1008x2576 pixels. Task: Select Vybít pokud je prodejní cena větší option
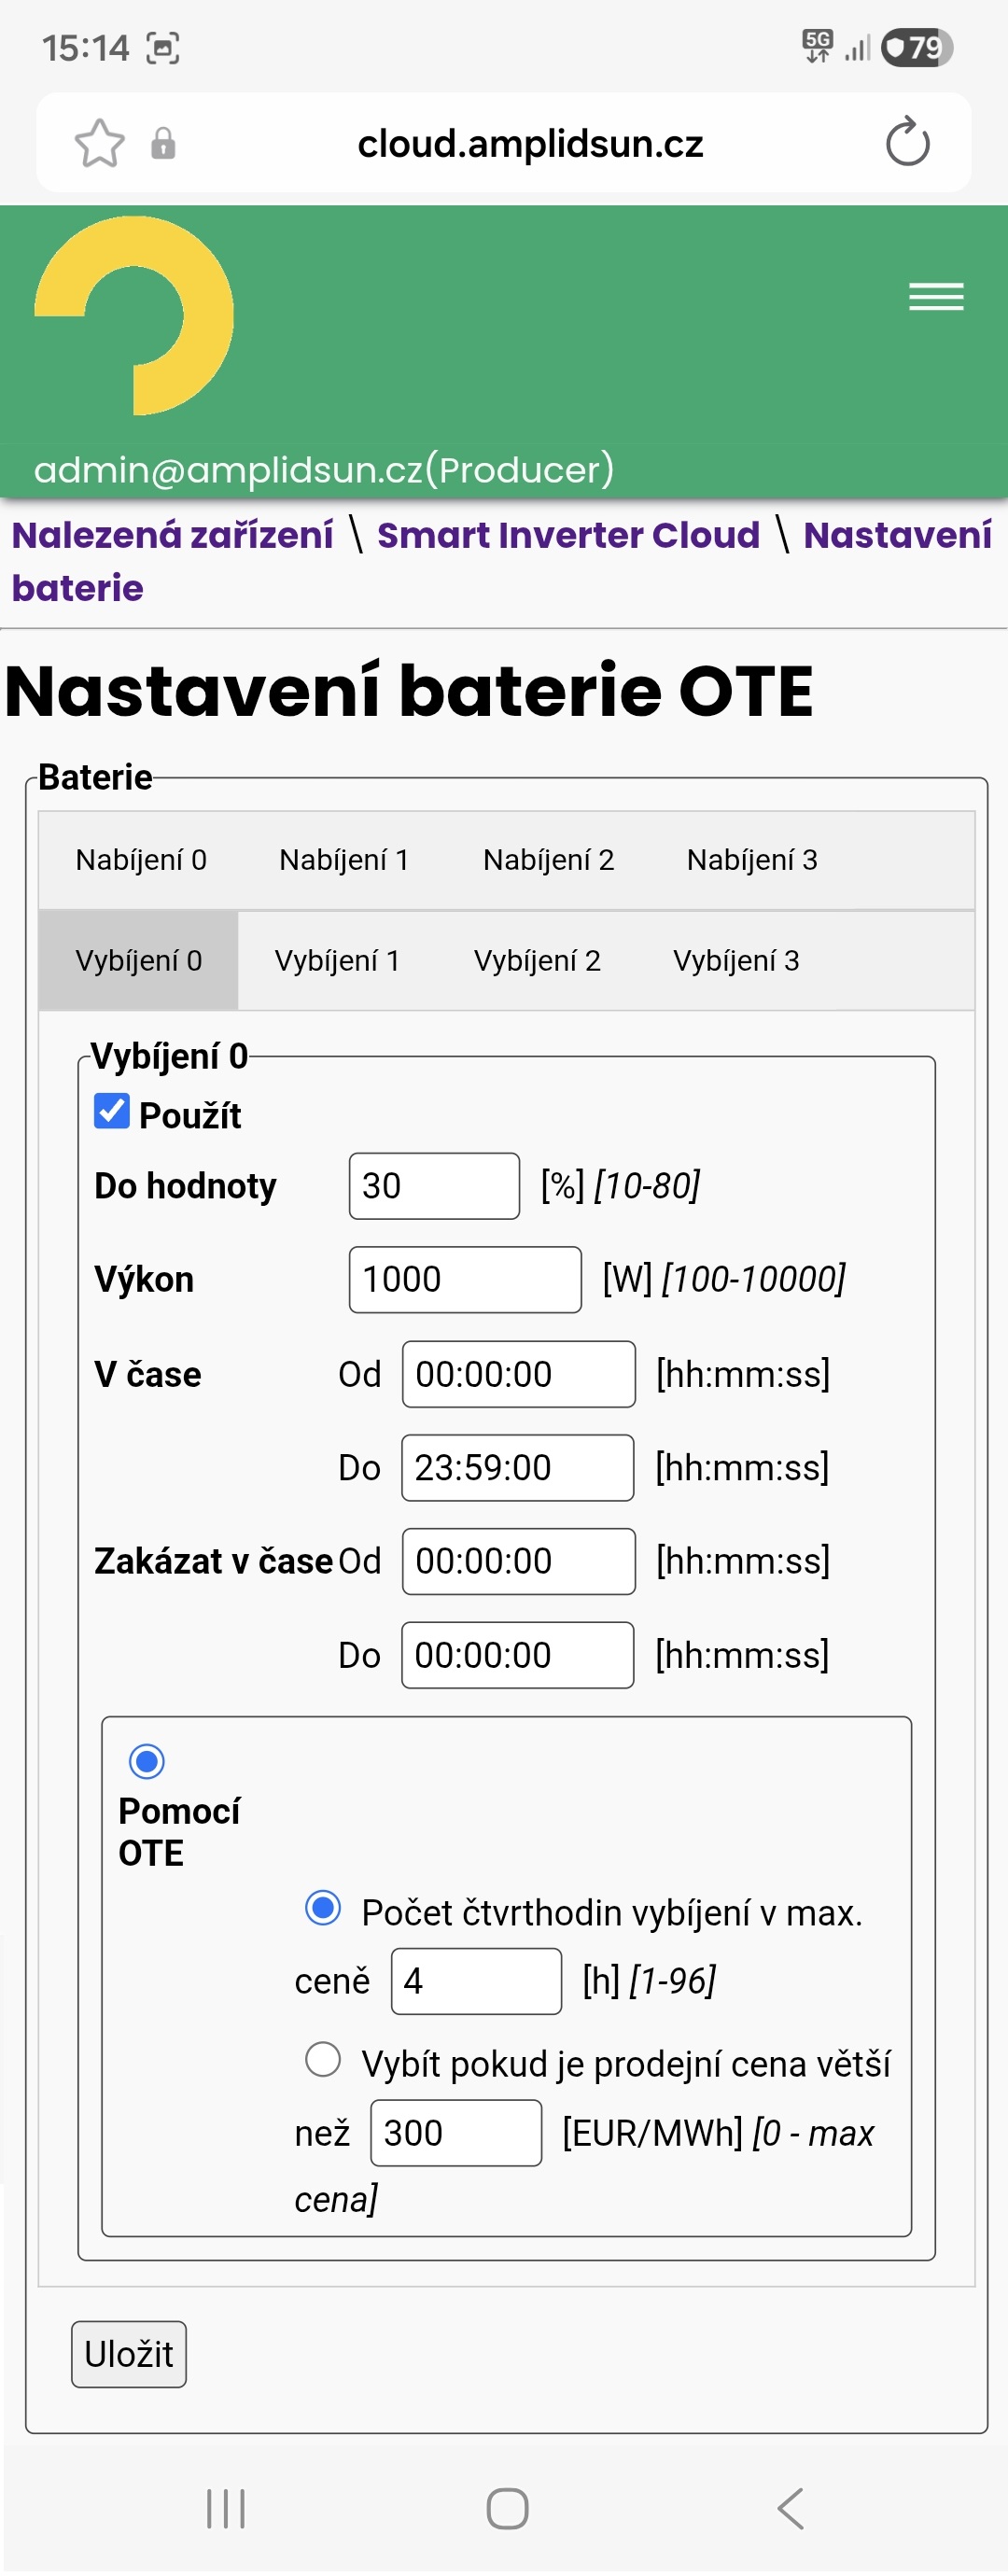pyautogui.click(x=323, y=2059)
